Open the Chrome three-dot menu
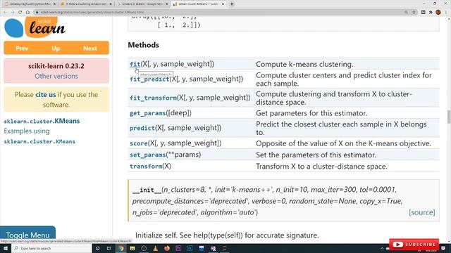Screen dimensions: 451x253 pyautogui.click(x=446, y=12)
